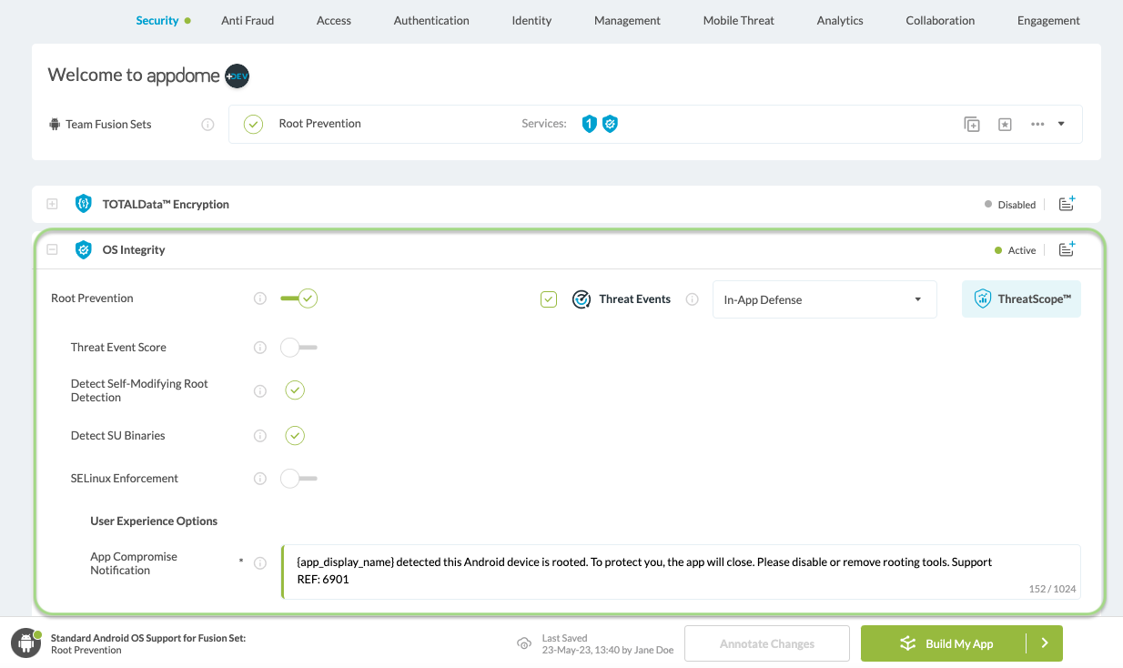Uncheck Detect SU Binaries

tap(295, 436)
